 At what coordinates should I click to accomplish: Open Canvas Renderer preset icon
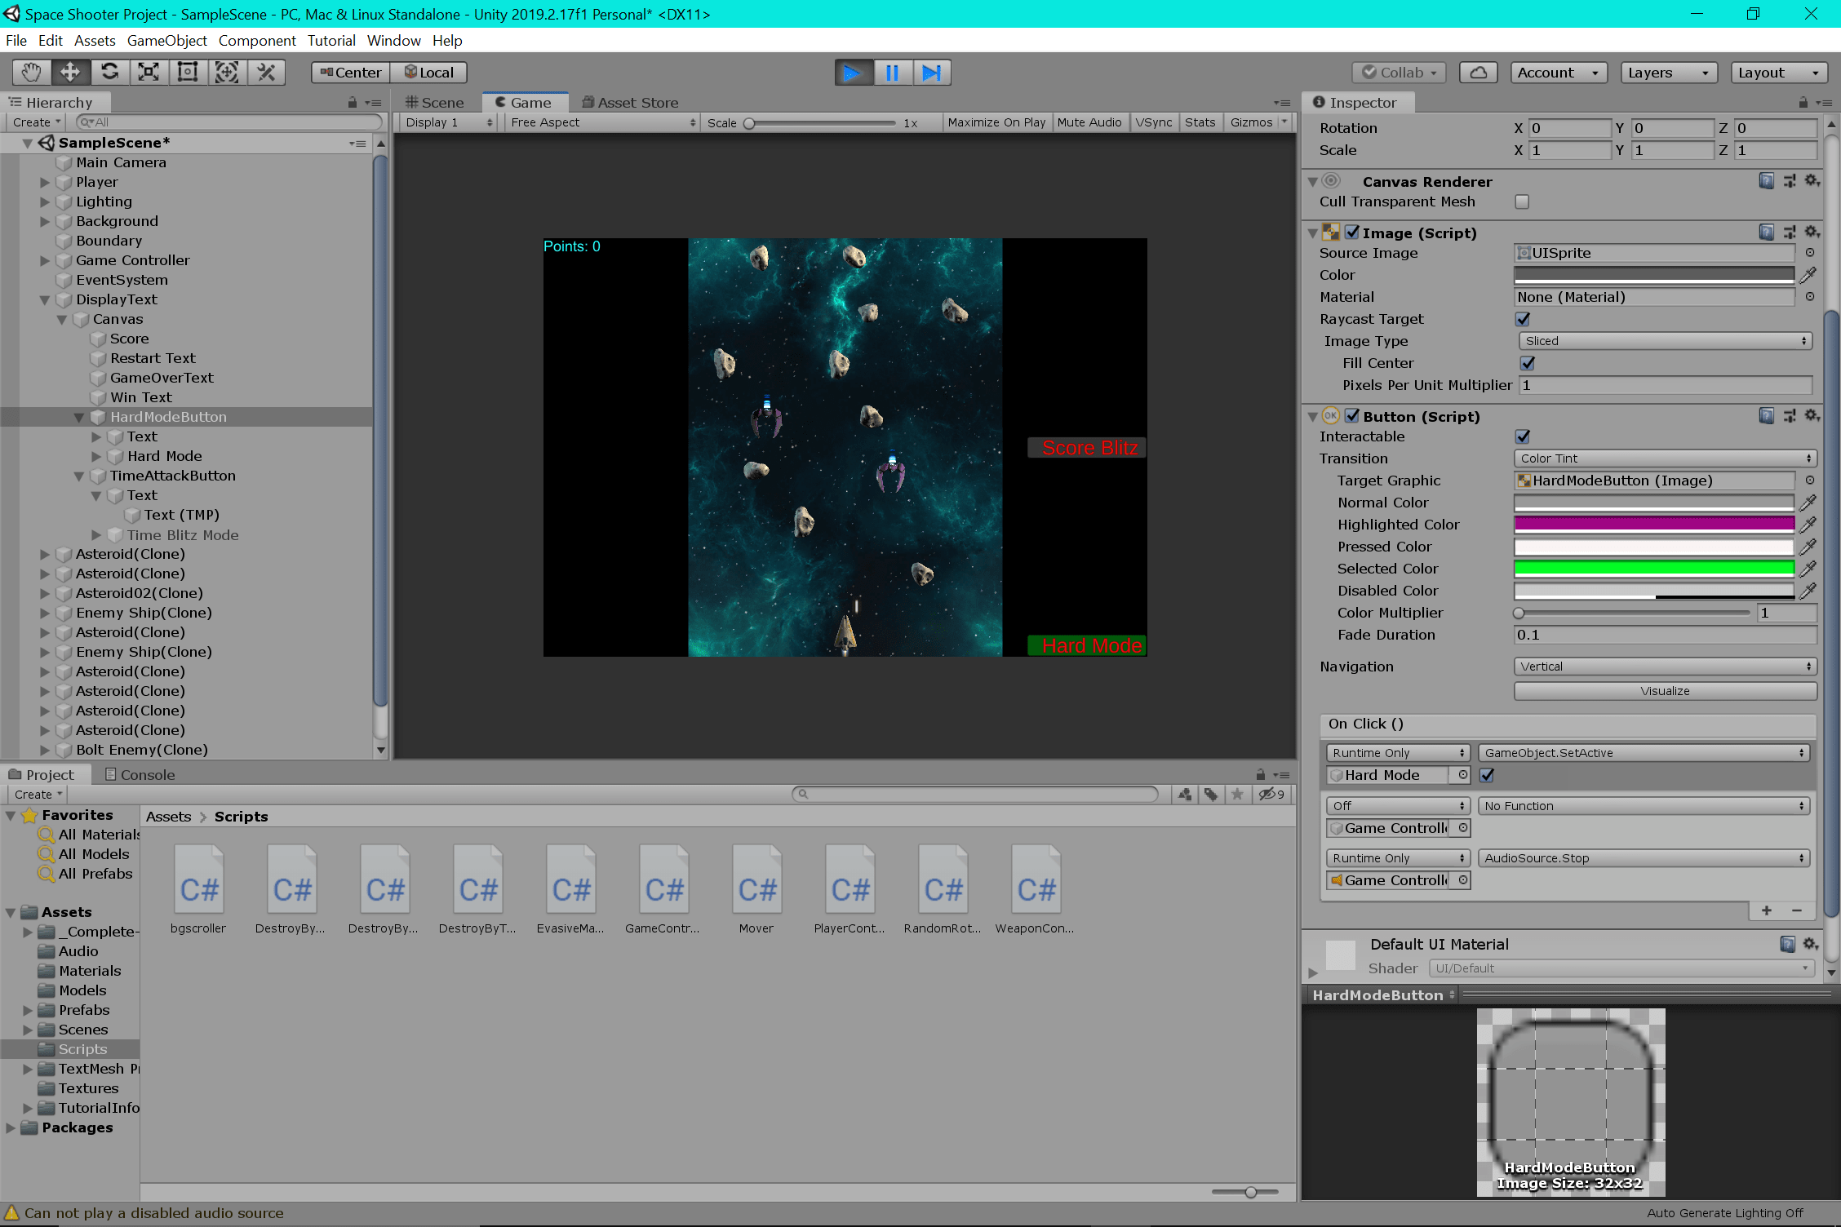click(x=1789, y=181)
